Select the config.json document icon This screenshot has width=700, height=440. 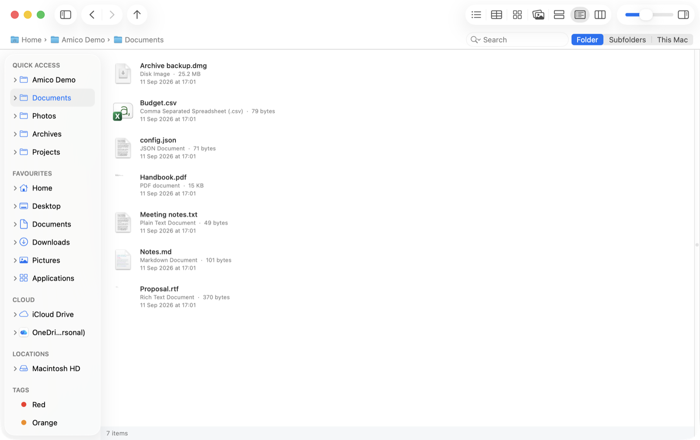coord(123,148)
